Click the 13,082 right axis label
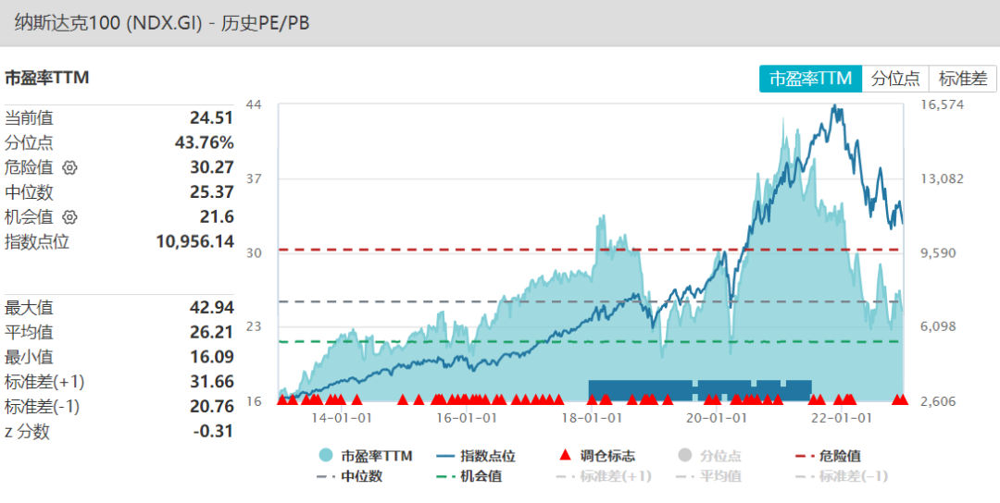The image size is (1000, 503). [942, 178]
